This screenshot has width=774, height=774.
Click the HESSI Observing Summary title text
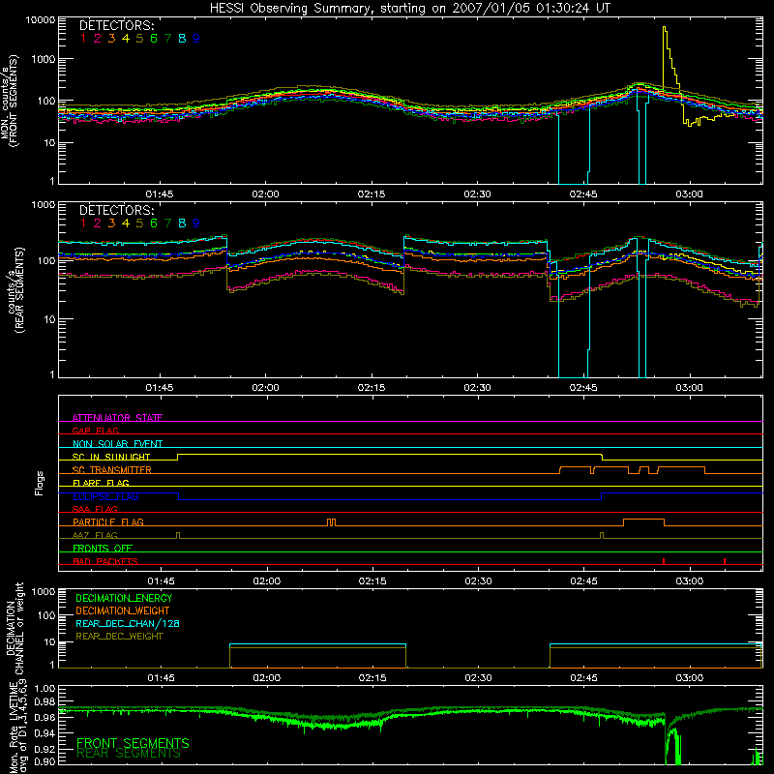[x=410, y=8]
